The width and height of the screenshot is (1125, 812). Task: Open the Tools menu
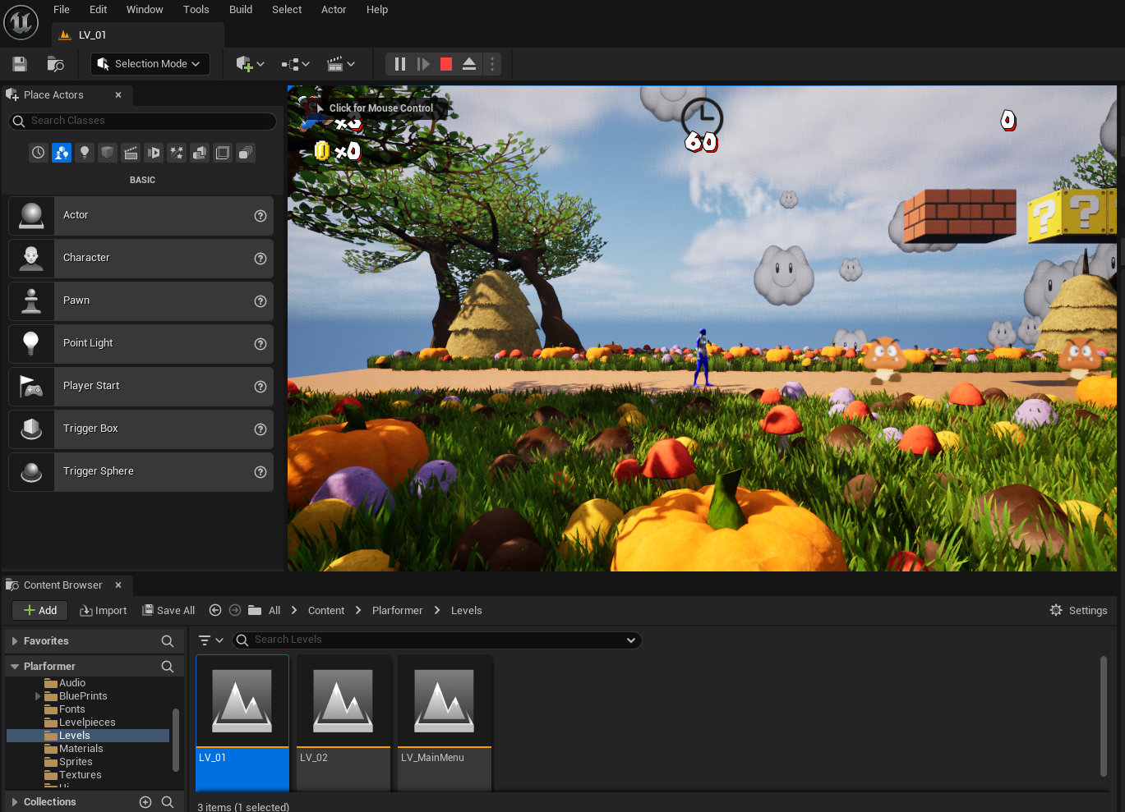point(196,10)
